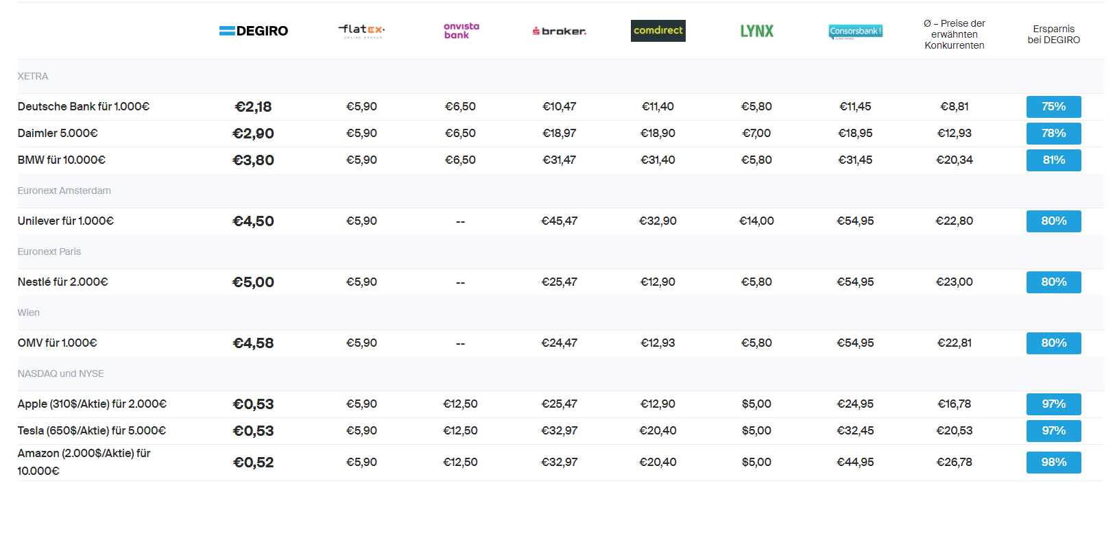The width and height of the screenshot is (1115, 540).
Task: Click the S broker logo
Action: pyautogui.click(x=559, y=31)
